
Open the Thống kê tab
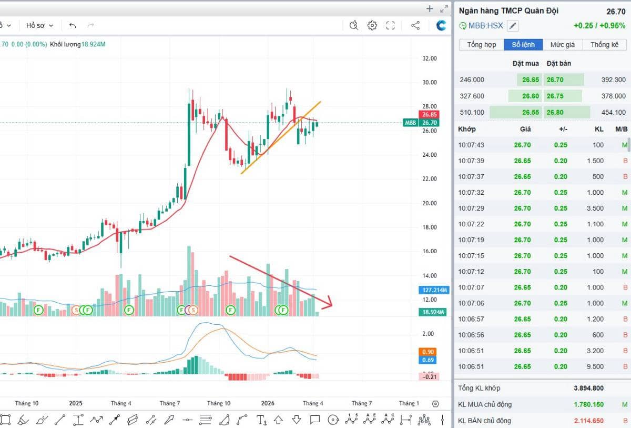[x=604, y=45]
